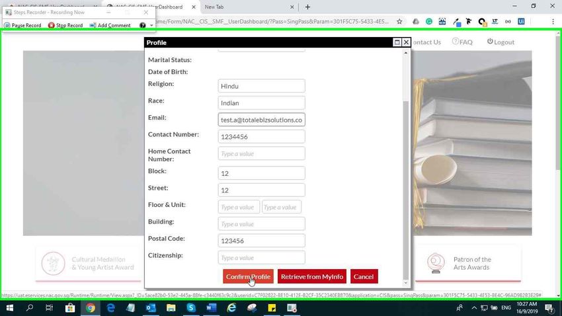
Task: Open Sticky Notes from taskbar
Action: [272, 308]
